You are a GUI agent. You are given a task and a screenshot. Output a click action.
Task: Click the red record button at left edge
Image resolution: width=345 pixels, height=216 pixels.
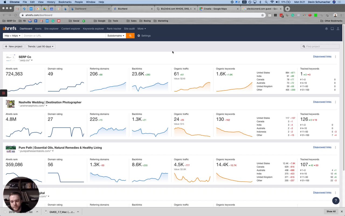[4, 93]
